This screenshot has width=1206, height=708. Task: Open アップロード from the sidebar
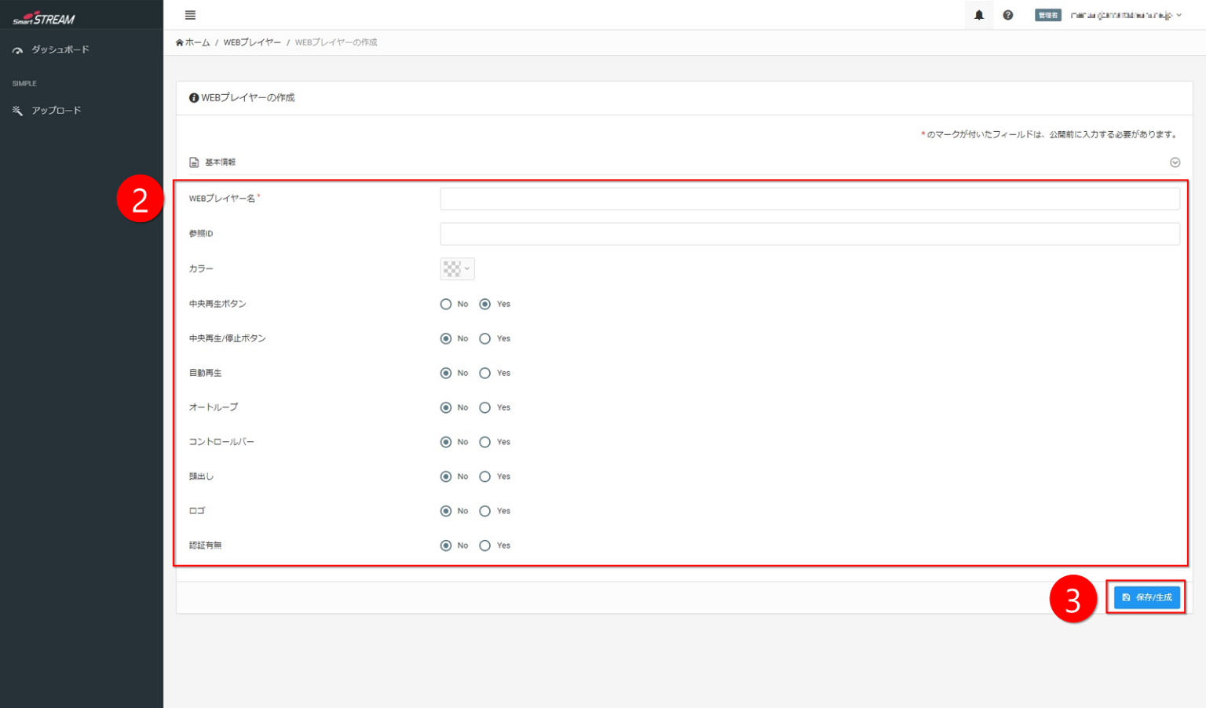[x=56, y=111]
